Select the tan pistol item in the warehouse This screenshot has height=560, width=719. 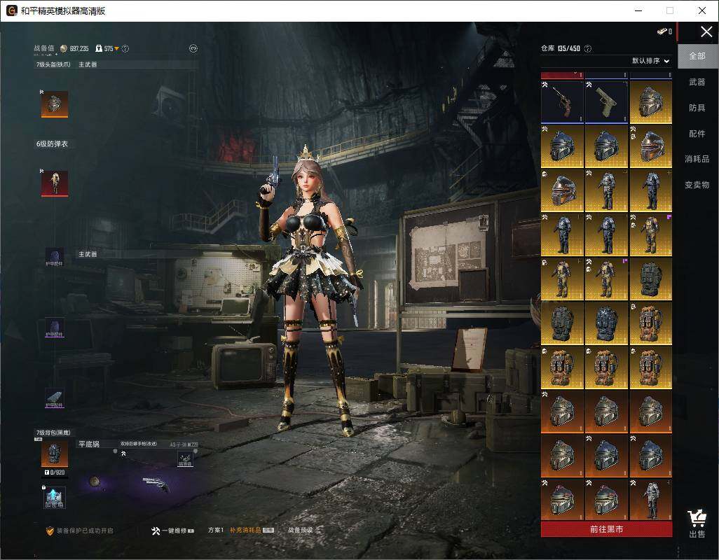coord(606,102)
